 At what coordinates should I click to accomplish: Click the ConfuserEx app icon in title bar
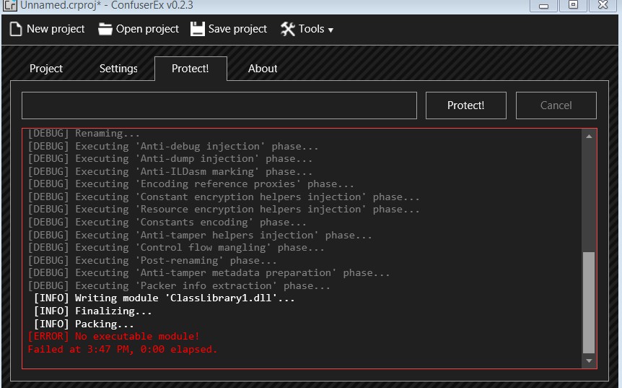coord(9,5)
